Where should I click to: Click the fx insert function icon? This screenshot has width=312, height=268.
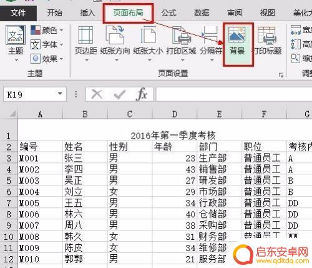click(142, 94)
